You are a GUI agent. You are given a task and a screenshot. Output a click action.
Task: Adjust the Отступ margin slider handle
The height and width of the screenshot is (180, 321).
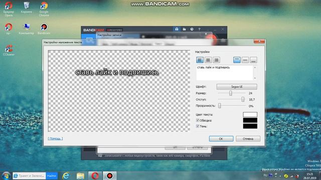243,99
